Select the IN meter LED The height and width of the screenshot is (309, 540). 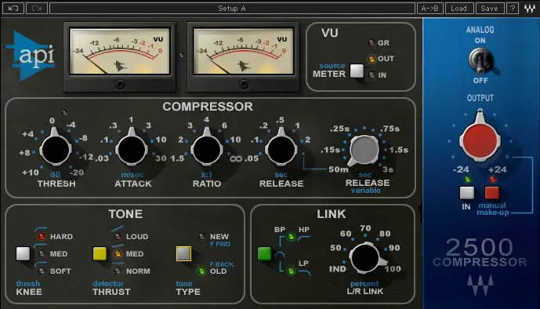click(x=371, y=75)
